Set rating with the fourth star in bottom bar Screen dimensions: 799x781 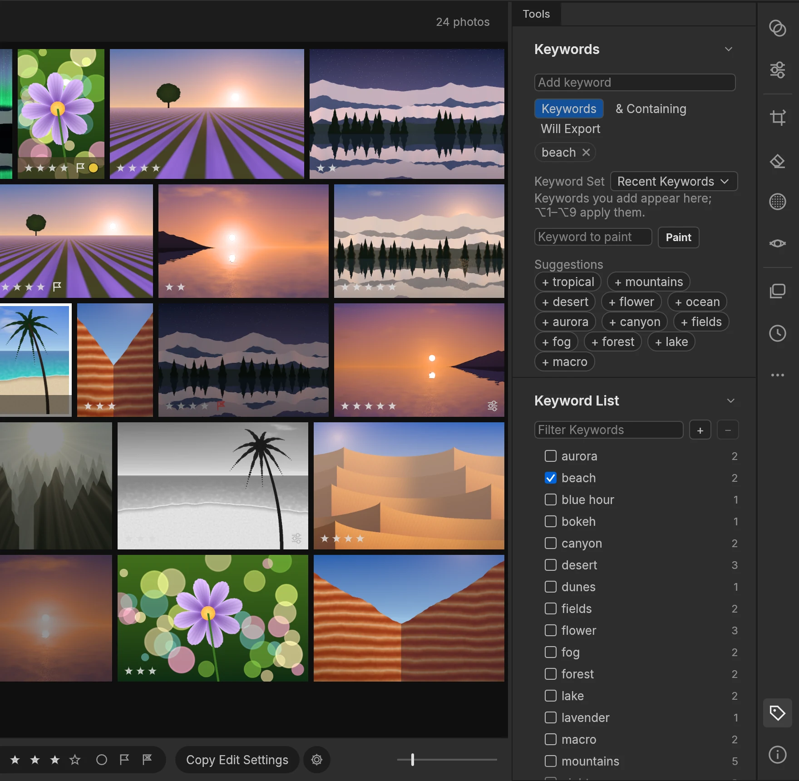[x=75, y=760]
